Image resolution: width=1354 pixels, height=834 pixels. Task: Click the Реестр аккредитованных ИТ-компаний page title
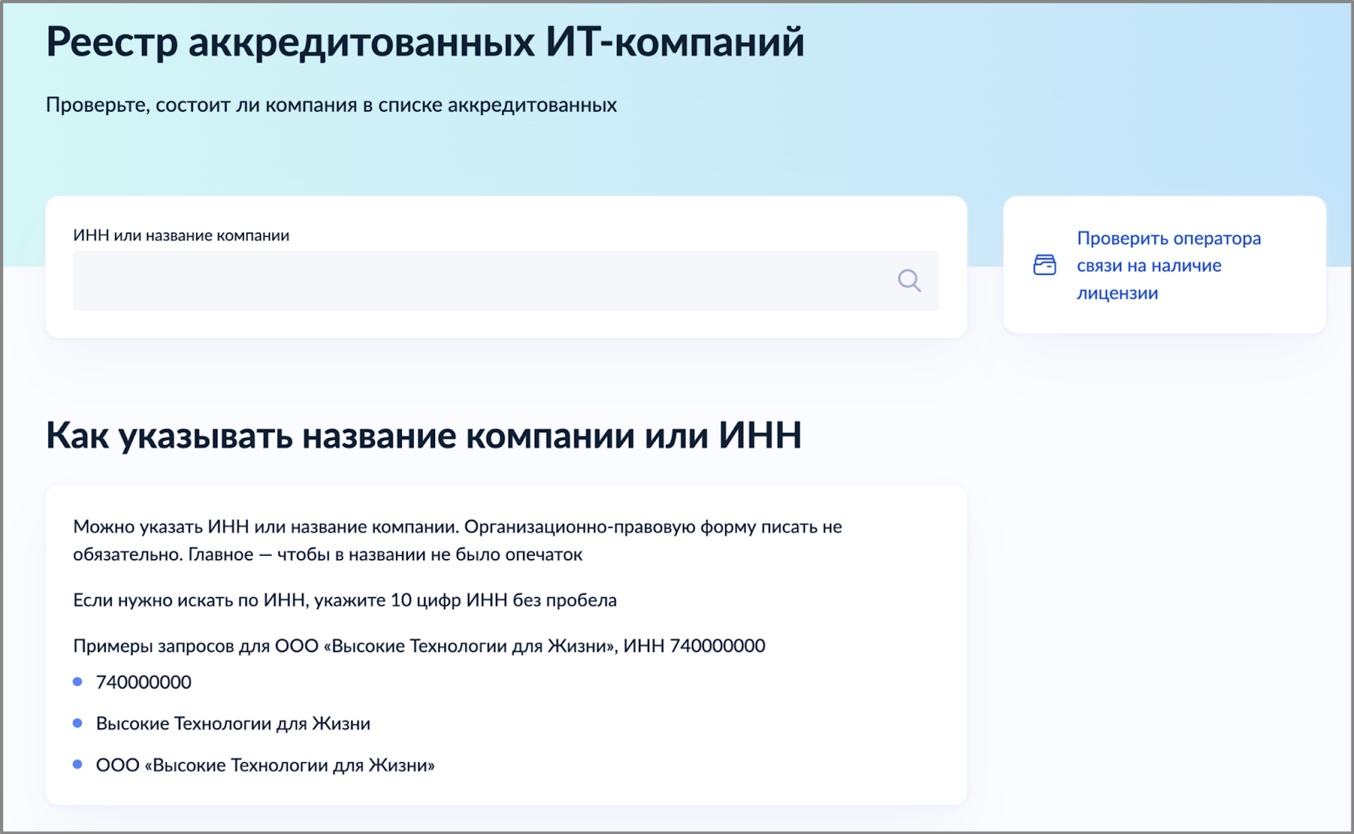(x=425, y=42)
